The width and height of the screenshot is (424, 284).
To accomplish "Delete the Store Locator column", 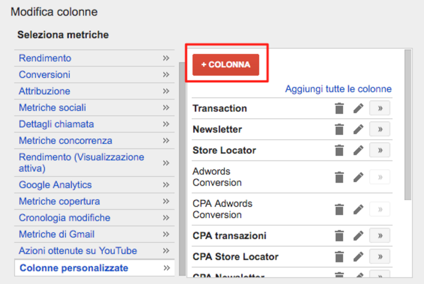I will coord(339,150).
